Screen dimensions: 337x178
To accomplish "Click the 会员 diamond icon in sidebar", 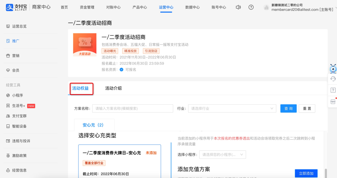I will (x=8, y=70).
